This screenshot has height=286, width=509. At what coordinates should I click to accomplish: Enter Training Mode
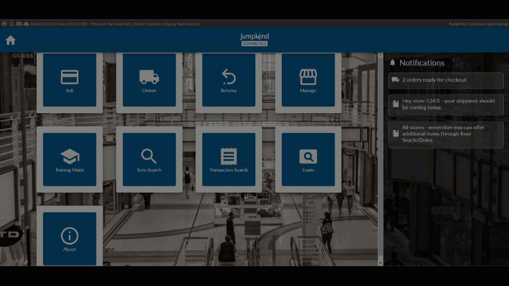(x=70, y=160)
